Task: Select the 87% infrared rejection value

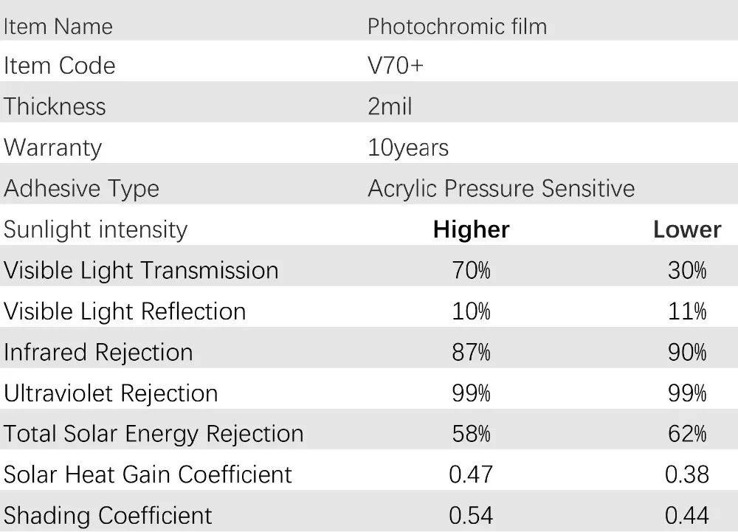Action: click(471, 352)
